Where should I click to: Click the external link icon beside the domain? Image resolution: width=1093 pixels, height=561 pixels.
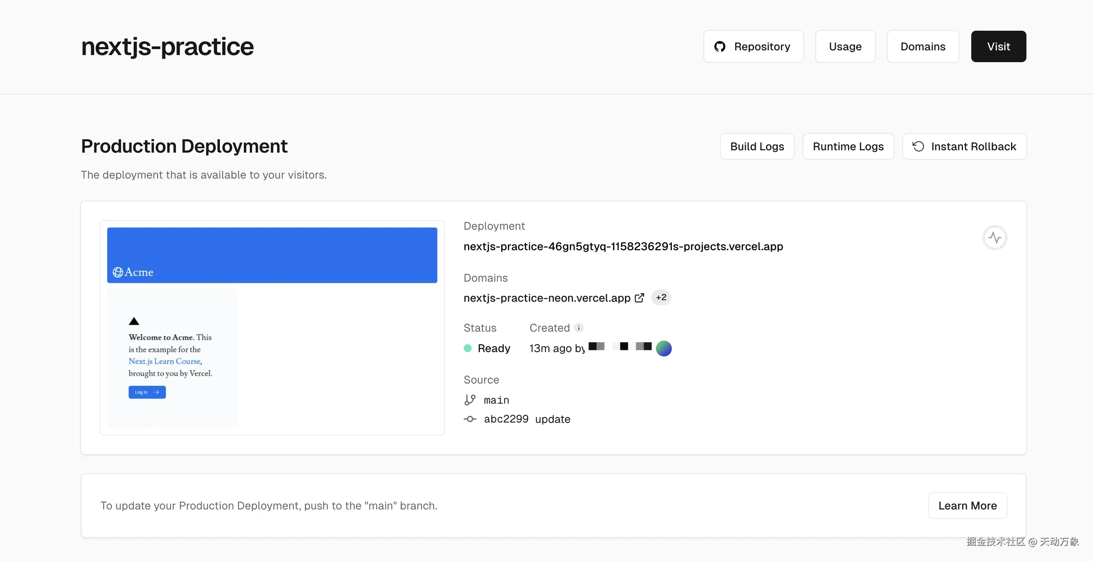pos(639,298)
